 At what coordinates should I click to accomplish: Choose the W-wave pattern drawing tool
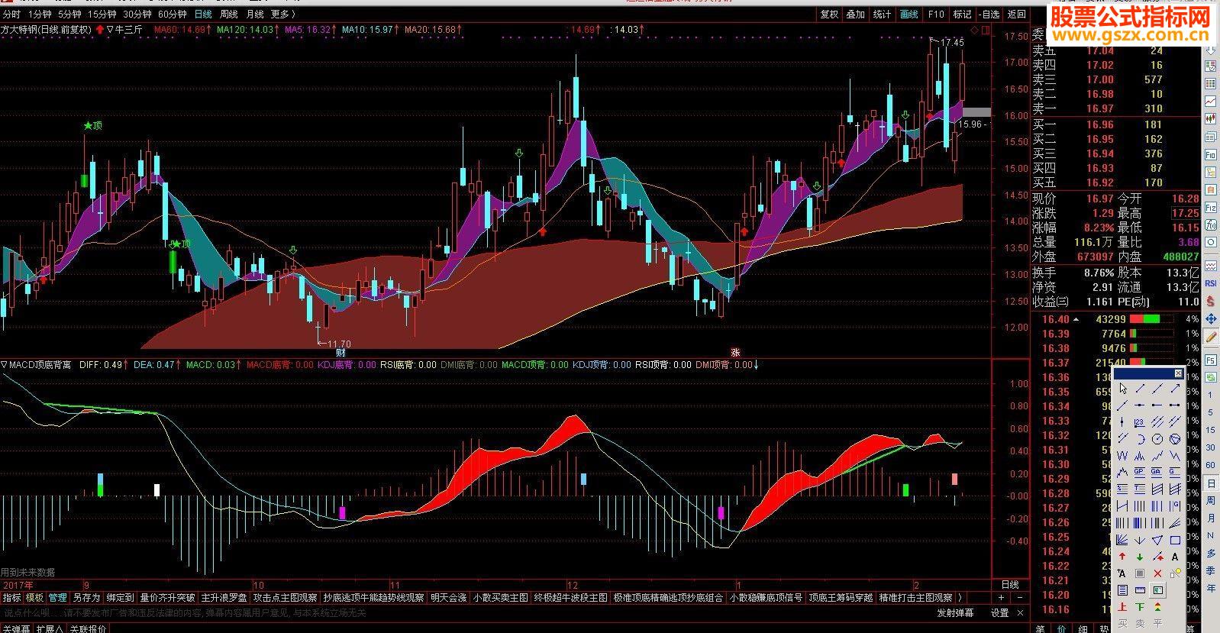(1122, 455)
